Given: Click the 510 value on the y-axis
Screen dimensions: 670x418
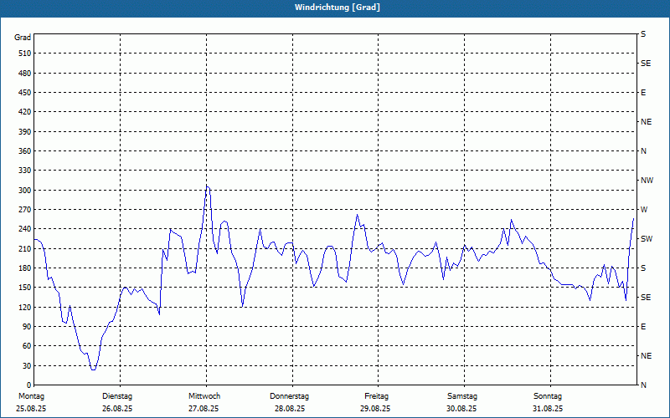Looking at the screenshot, I should 24,54.
